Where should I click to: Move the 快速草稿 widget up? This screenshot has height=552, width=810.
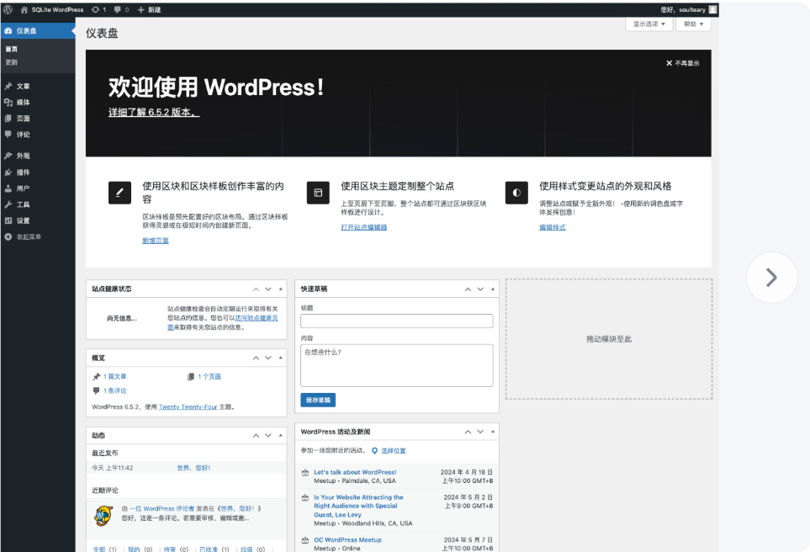pos(468,289)
